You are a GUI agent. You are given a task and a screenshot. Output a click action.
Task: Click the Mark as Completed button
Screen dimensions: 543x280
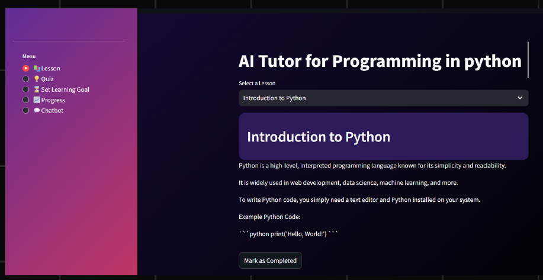(270, 260)
